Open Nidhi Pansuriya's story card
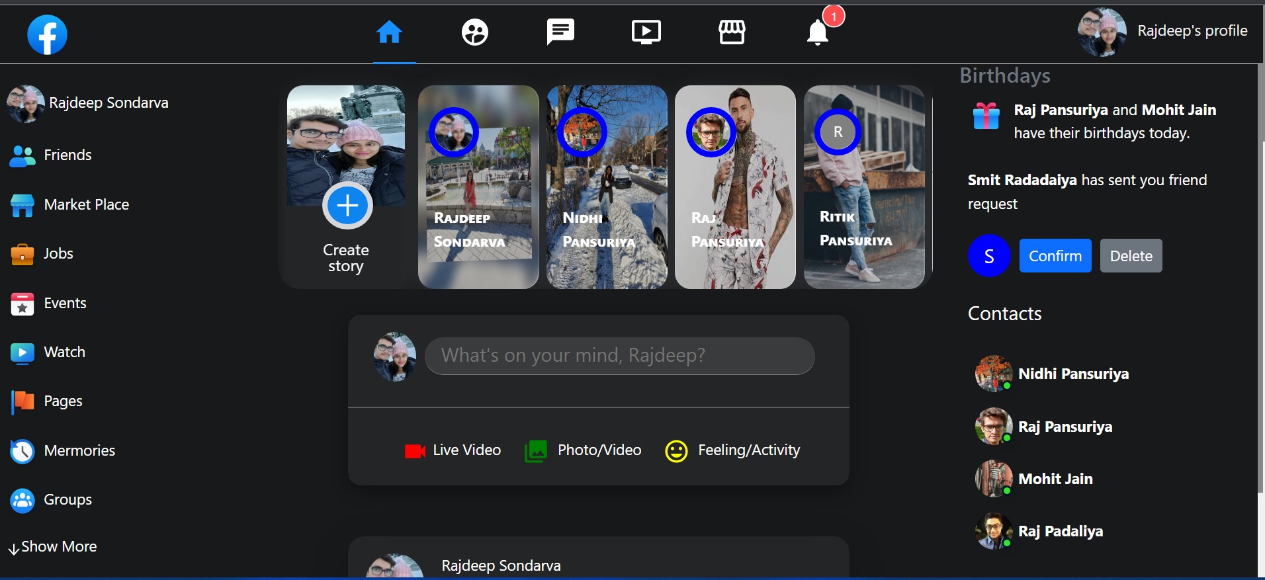Image resolution: width=1265 pixels, height=580 pixels. [607, 187]
